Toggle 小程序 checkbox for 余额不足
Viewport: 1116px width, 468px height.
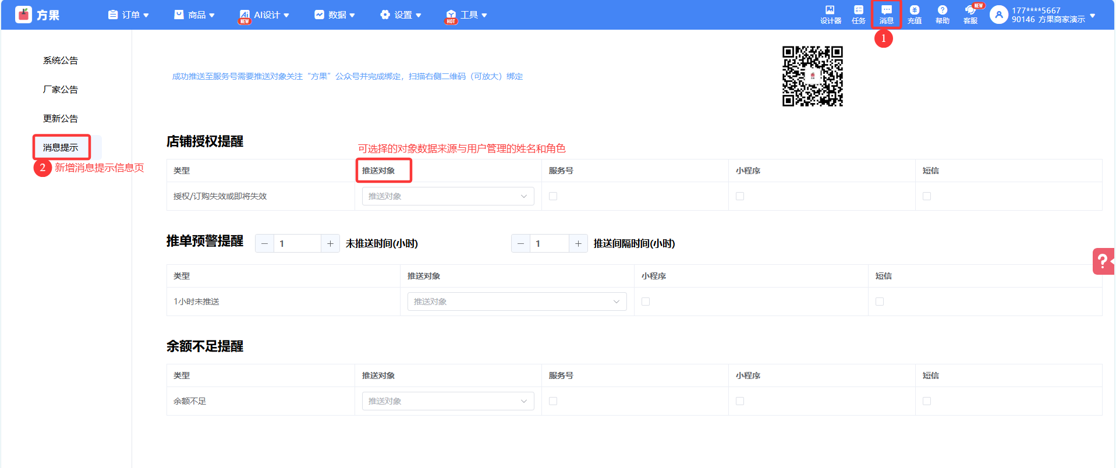click(x=740, y=401)
